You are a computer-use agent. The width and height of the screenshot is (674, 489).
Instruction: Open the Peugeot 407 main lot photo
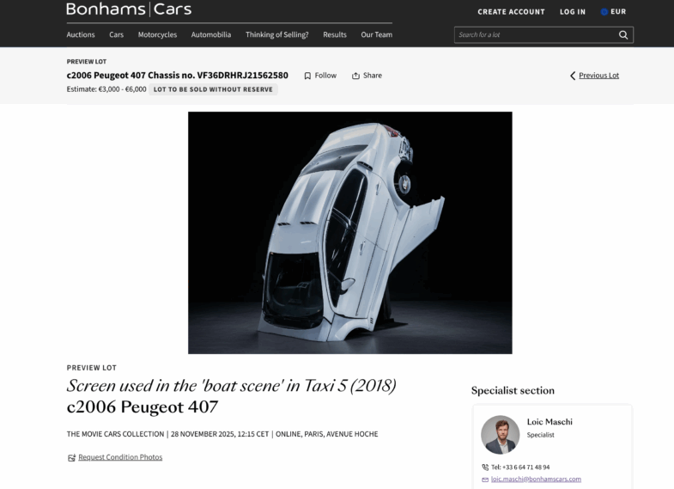(x=350, y=233)
